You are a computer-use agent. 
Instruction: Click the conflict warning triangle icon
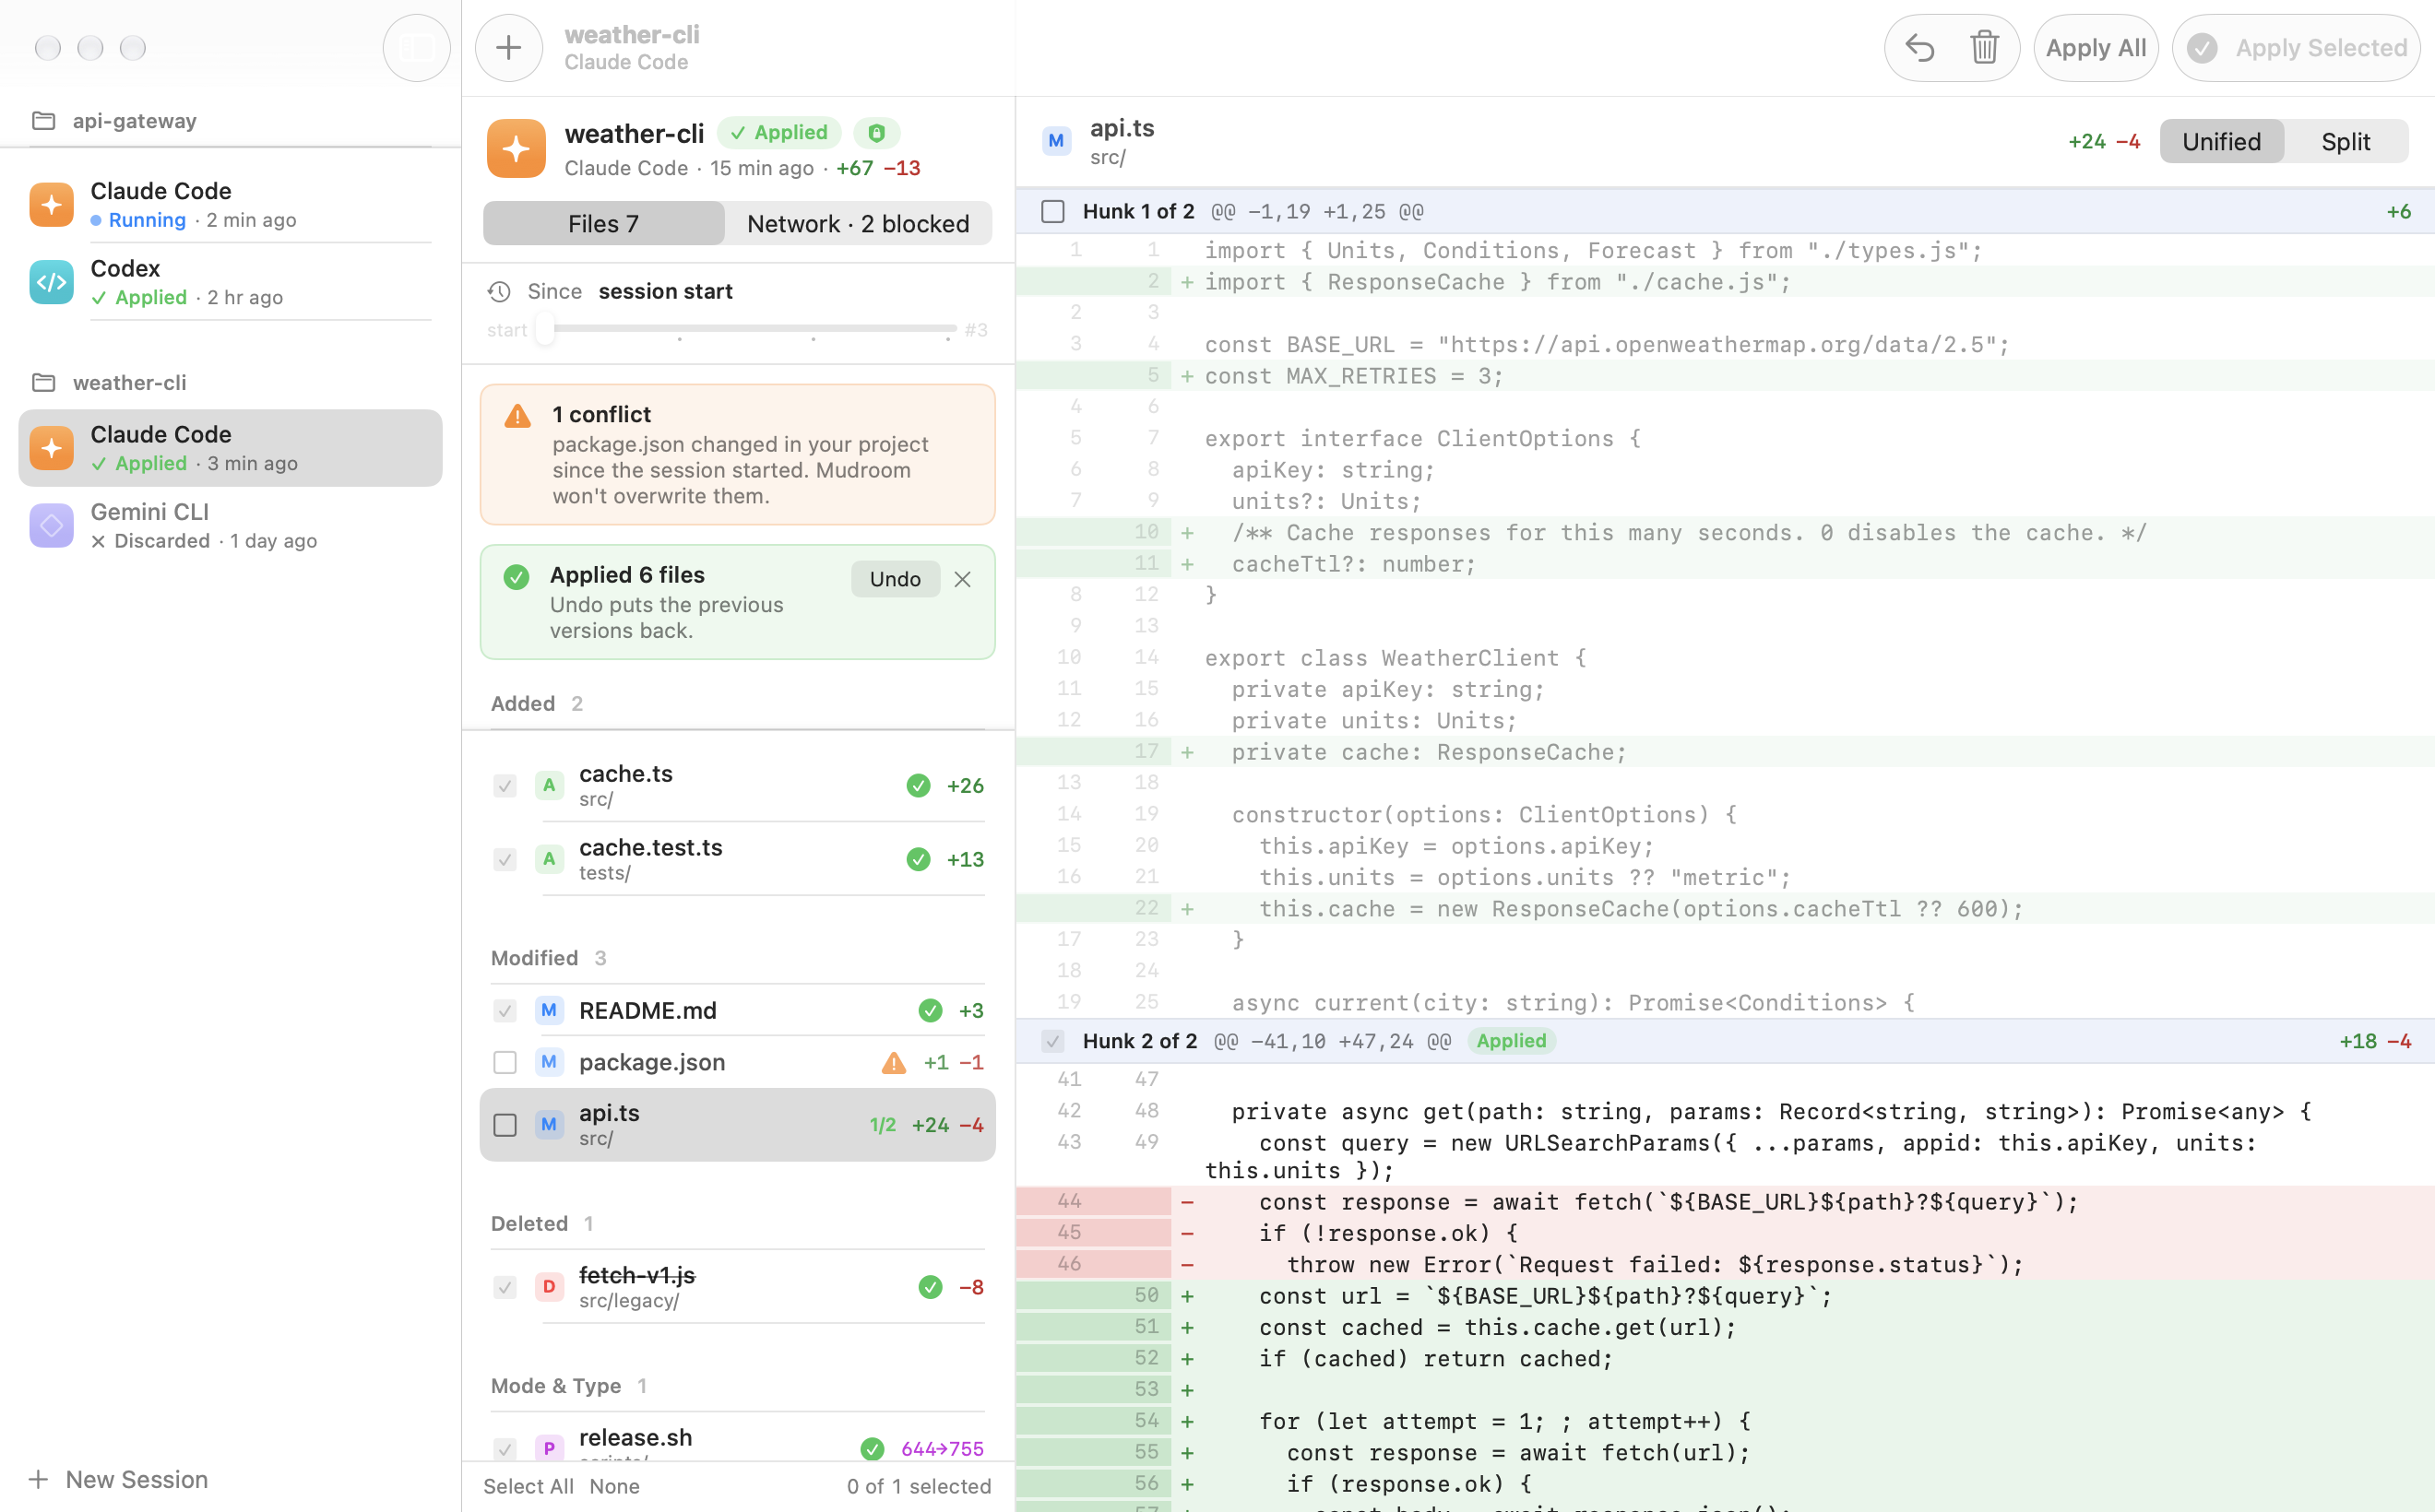point(517,416)
